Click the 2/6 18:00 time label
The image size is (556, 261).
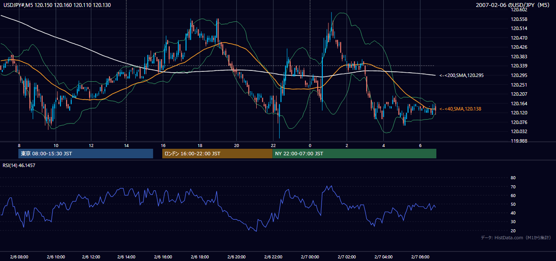pos(200,257)
